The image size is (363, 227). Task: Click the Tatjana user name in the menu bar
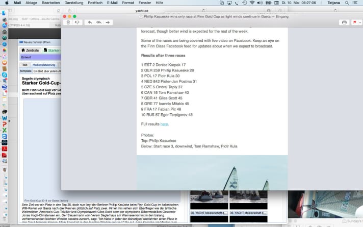(333, 3)
